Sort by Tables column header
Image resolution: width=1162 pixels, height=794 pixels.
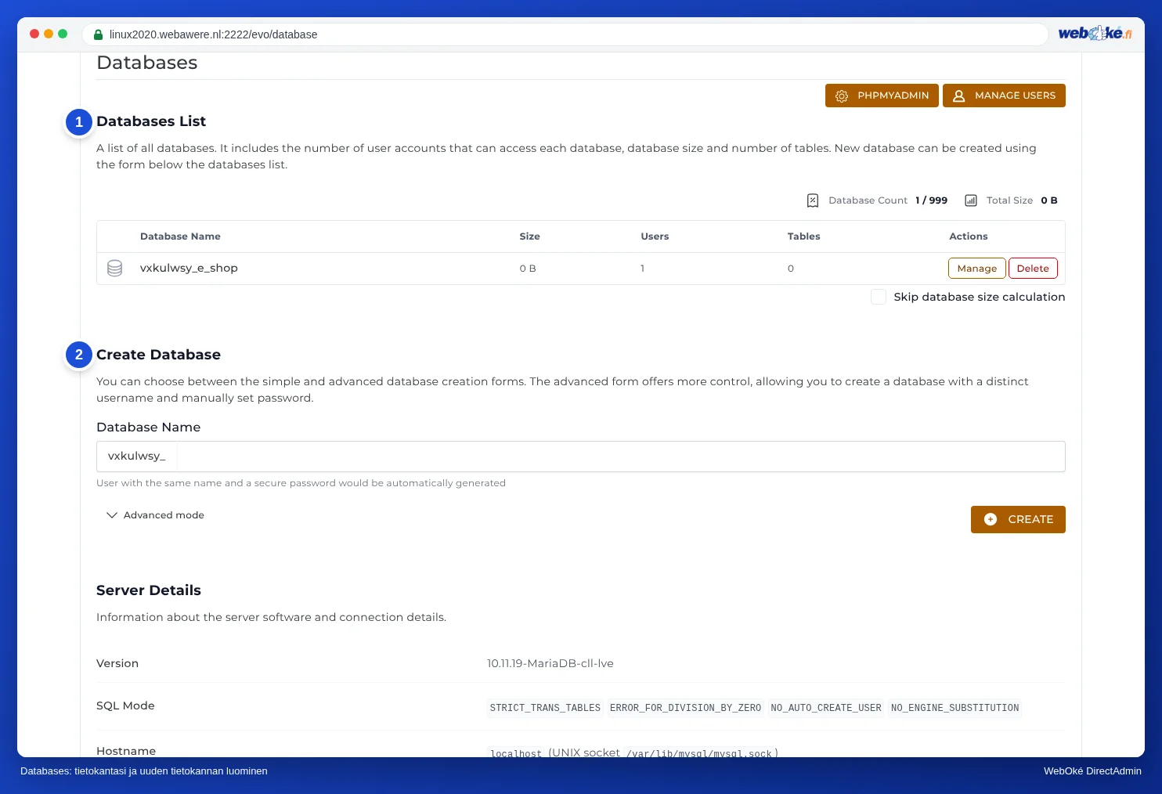click(804, 236)
